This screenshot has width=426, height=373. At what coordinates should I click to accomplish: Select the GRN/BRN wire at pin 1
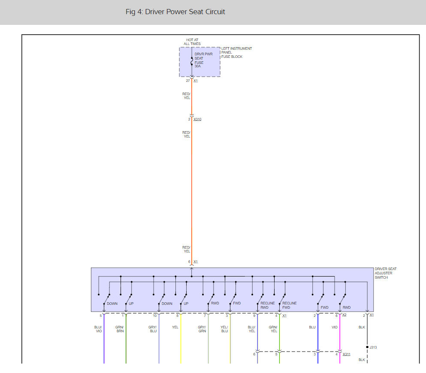click(126, 338)
